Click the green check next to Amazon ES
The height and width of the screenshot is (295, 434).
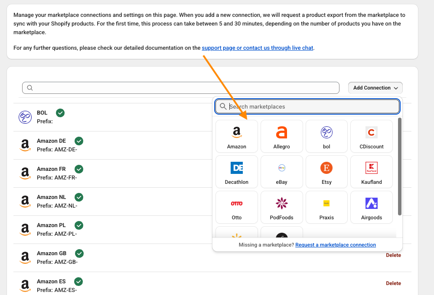[x=78, y=282]
